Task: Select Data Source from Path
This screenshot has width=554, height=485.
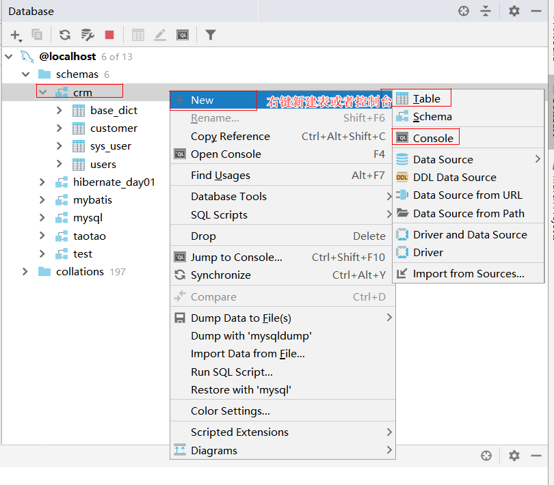Action: coord(468,214)
